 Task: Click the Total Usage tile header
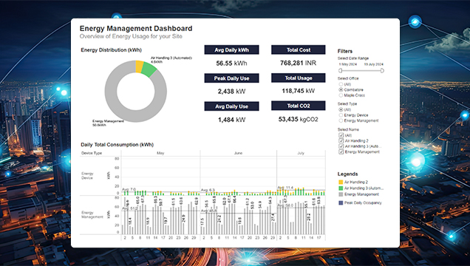(x=299, y=78)
